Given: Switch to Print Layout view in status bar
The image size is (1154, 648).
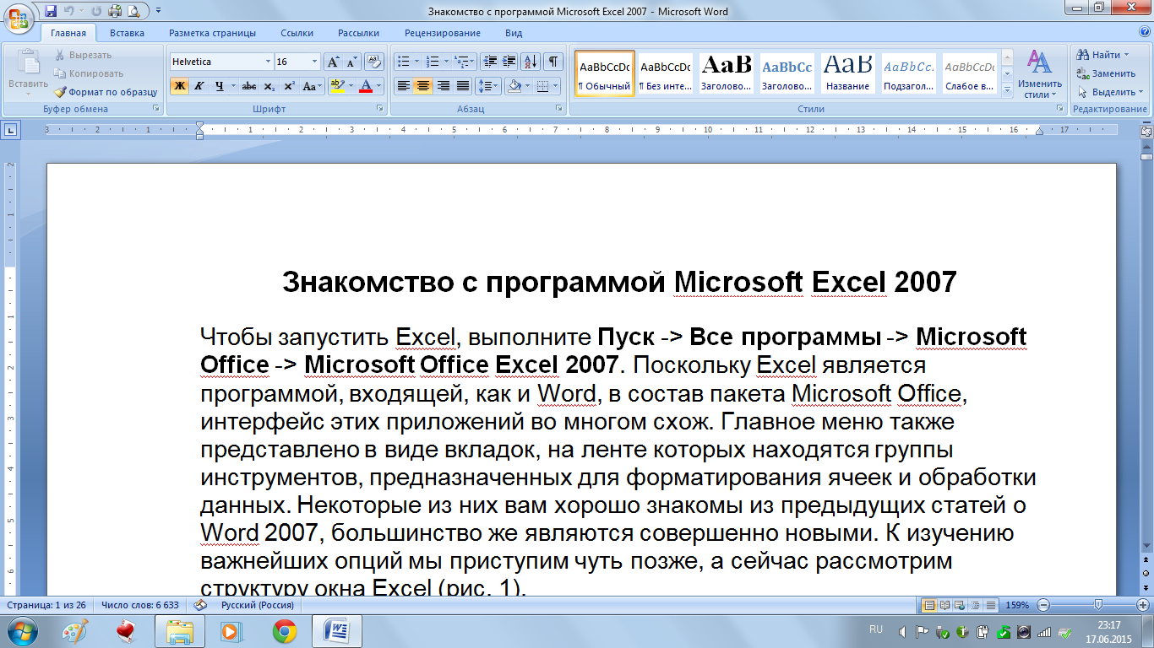Looking at the screenshot, I should pos(929,605).
